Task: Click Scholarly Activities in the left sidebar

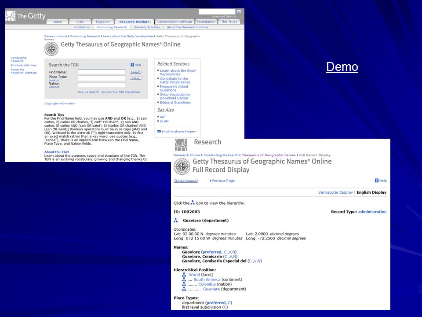Action: (23, 65)
